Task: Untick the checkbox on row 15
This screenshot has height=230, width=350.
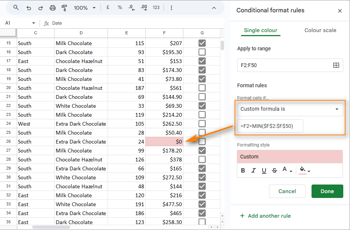Action: pos(202,43)
